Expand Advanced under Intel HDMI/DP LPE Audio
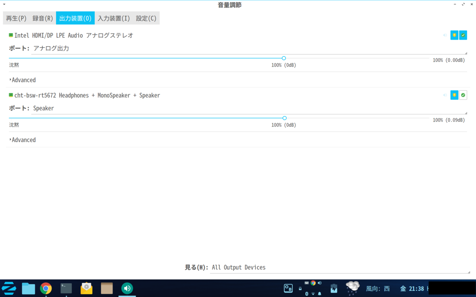The width and height of the screenshot is (476, 297). point(23,80)
